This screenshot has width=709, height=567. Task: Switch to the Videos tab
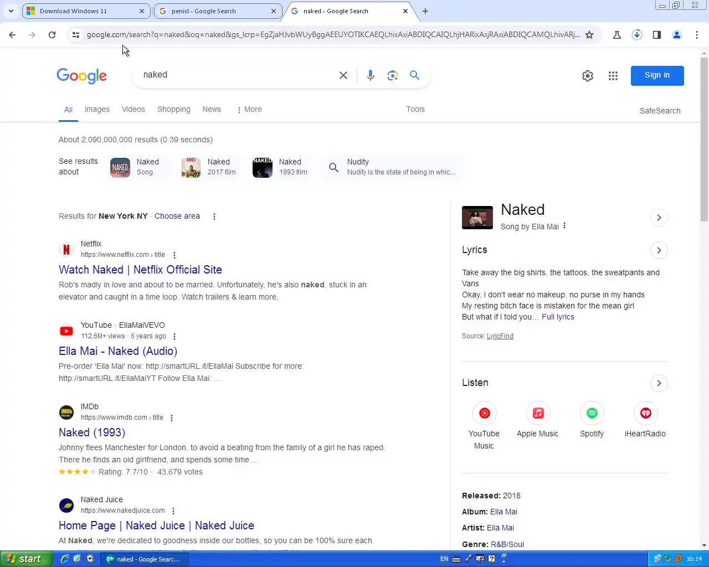(133, 110)
